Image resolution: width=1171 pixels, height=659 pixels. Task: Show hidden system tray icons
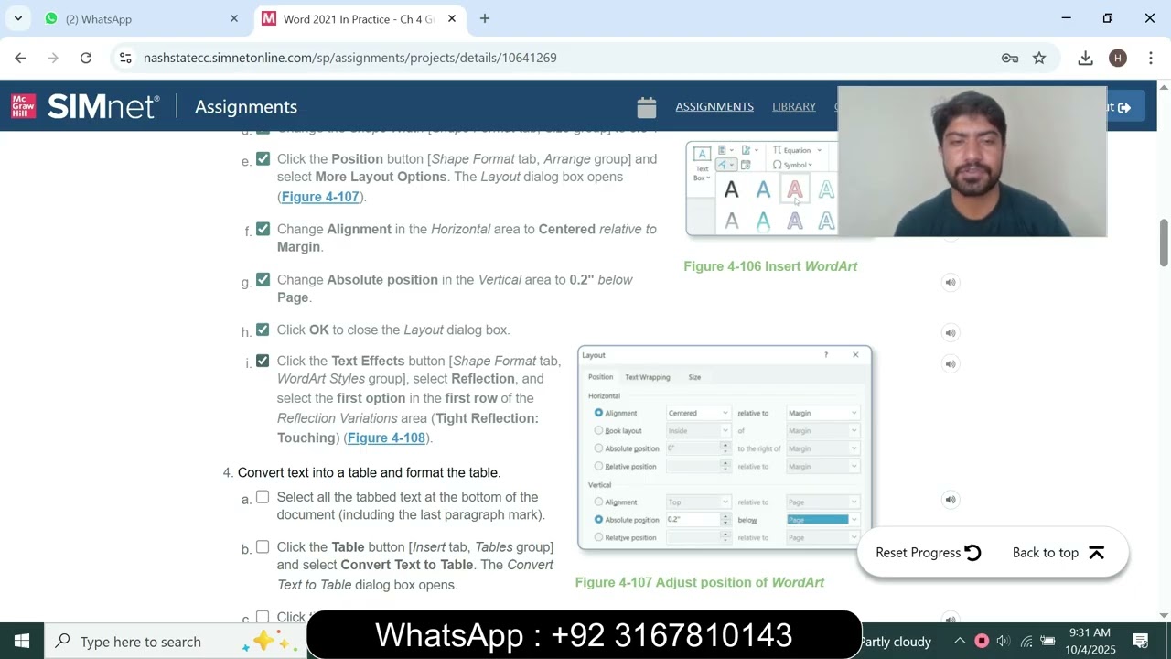960,642
